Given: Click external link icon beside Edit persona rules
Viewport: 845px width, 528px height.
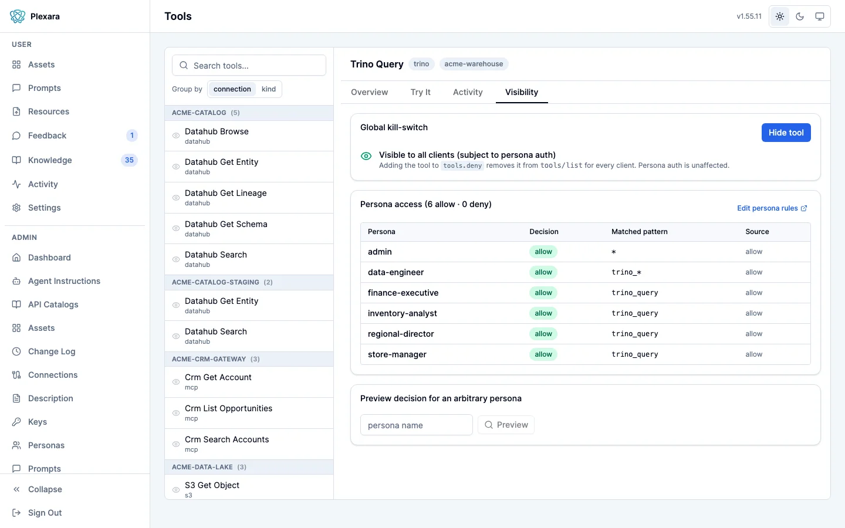Looking at the screenshot, I should 804,208.
